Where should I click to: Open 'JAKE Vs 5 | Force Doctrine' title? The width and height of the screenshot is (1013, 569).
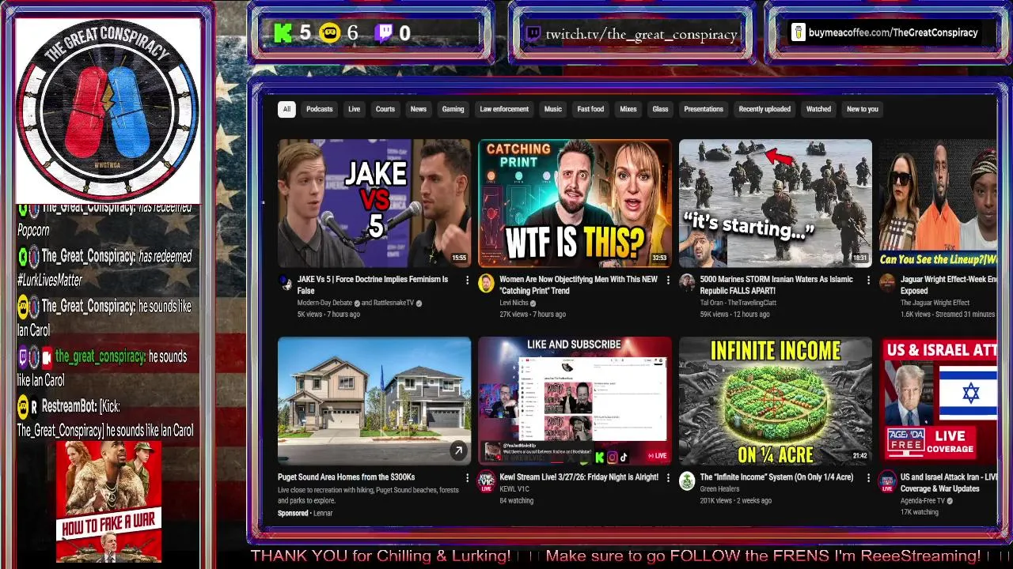pos(373,285)
